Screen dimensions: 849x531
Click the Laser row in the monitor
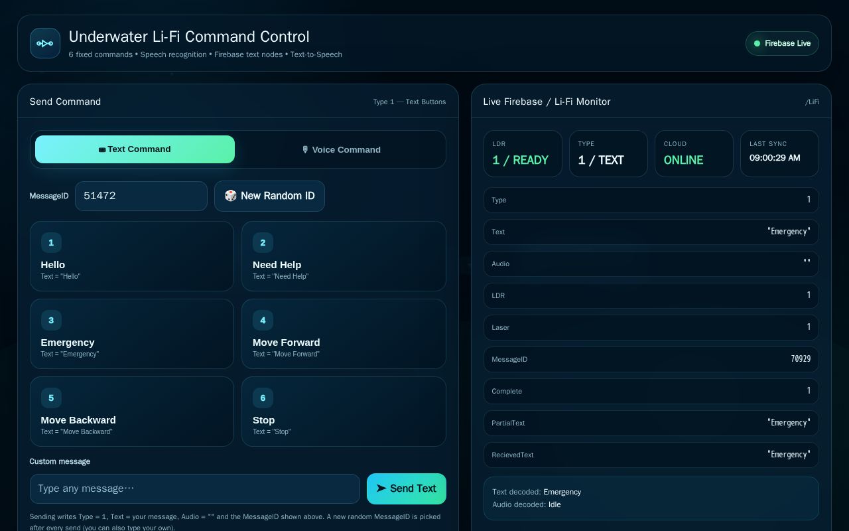(x=651, y=327)
